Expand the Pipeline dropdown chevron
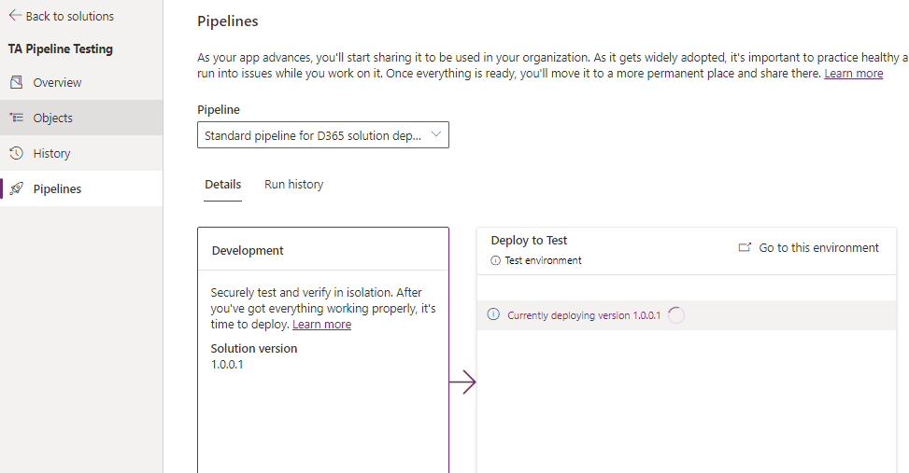 (x=435, y=134)
